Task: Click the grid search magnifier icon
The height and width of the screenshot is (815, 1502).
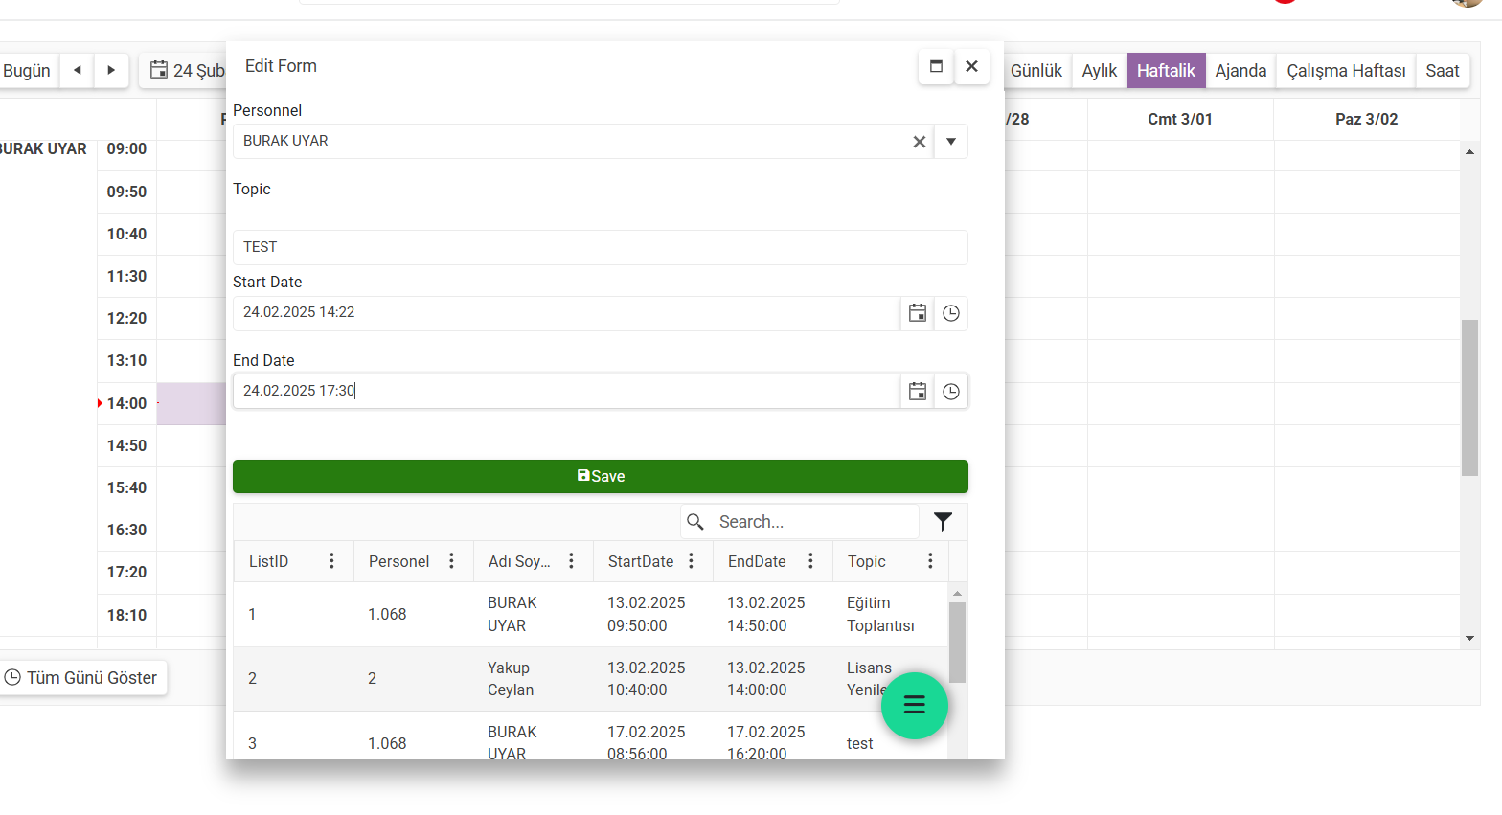Action: pyautogui.click(x=695, y=522)
